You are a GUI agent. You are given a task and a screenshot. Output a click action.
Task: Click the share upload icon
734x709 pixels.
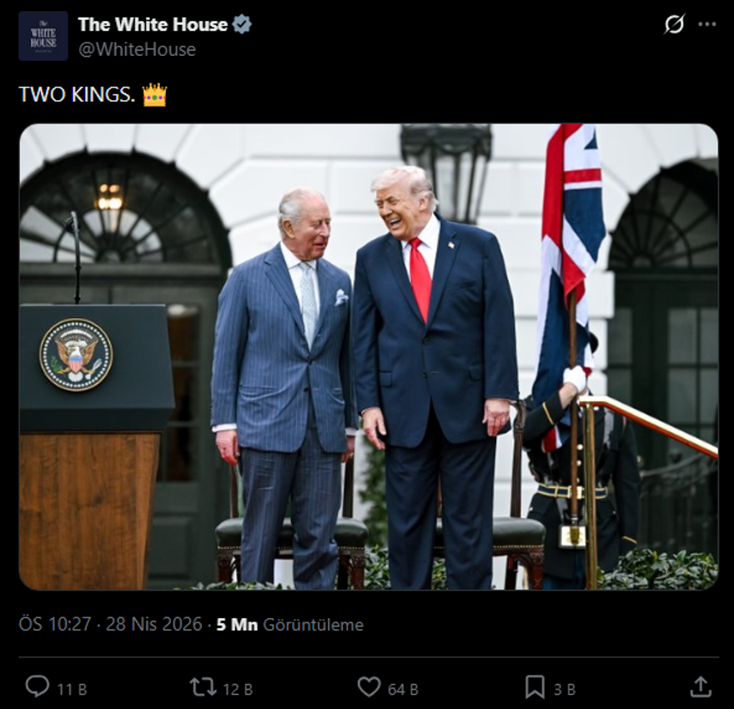(x=701, y=687)
